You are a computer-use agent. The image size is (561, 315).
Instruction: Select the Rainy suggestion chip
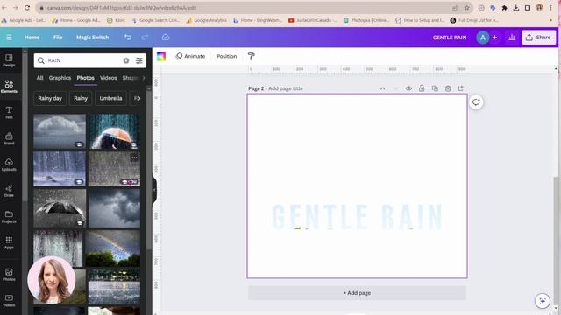click(81, 98)
